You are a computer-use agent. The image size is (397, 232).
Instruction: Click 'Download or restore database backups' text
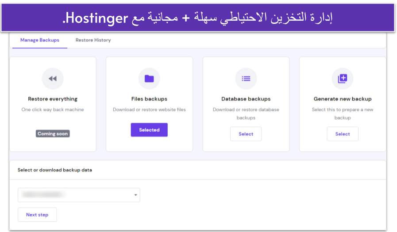(246, 114)
